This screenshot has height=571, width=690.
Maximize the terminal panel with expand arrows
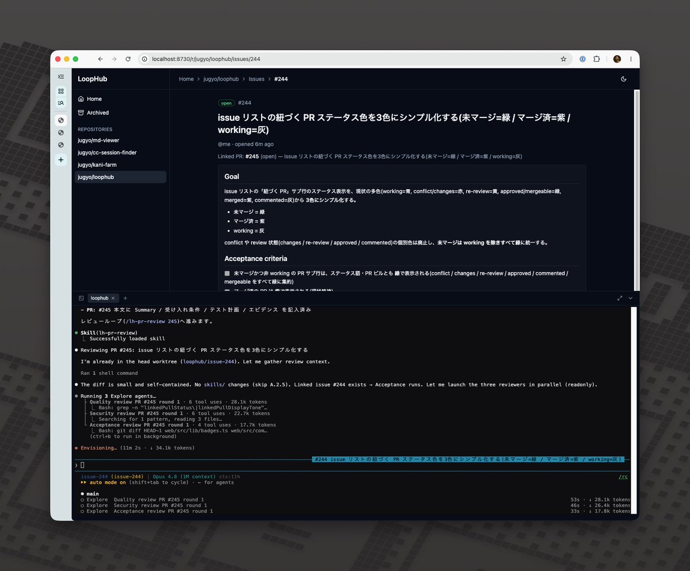(620, 298)
